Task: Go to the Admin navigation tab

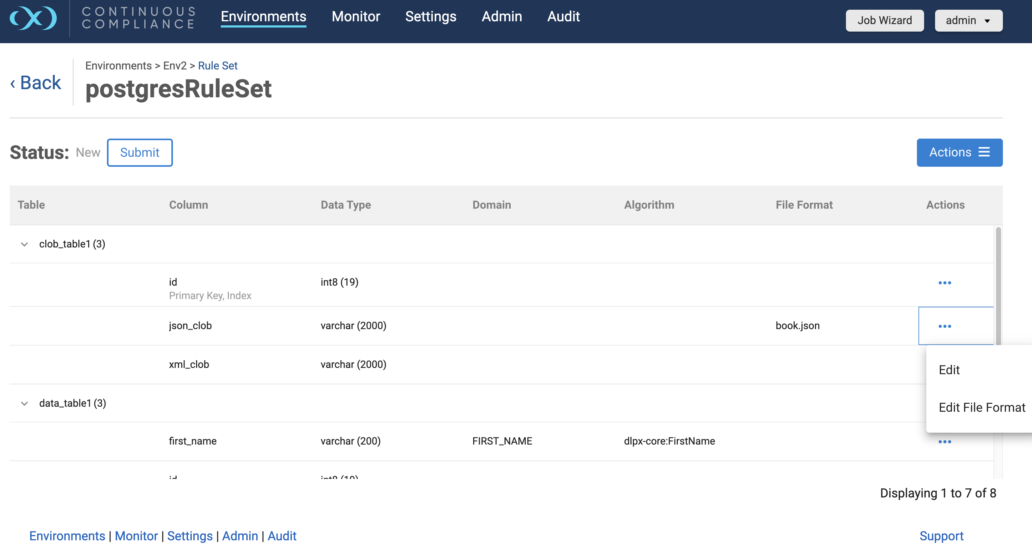Action: tap(501, 17)
